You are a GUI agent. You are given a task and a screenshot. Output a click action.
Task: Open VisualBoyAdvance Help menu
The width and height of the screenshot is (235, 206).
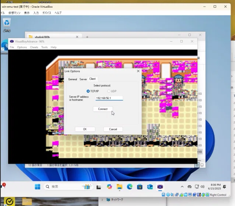[x=53, y=47]
